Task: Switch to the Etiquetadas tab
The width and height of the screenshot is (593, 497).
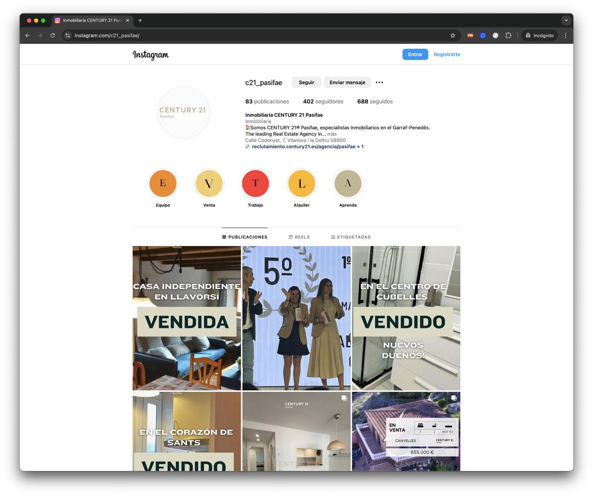Action: tap(351, 237)
